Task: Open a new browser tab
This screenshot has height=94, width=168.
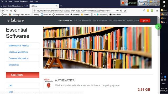Action: [x=61, y=6]
